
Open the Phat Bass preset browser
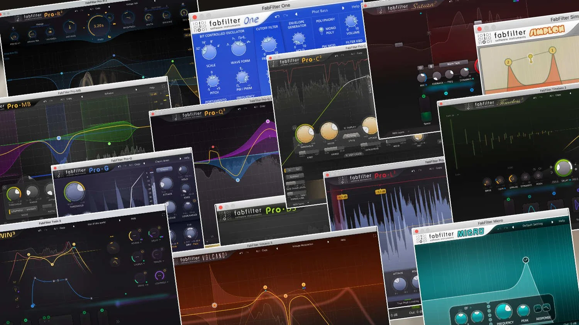[x=320, y=11]
